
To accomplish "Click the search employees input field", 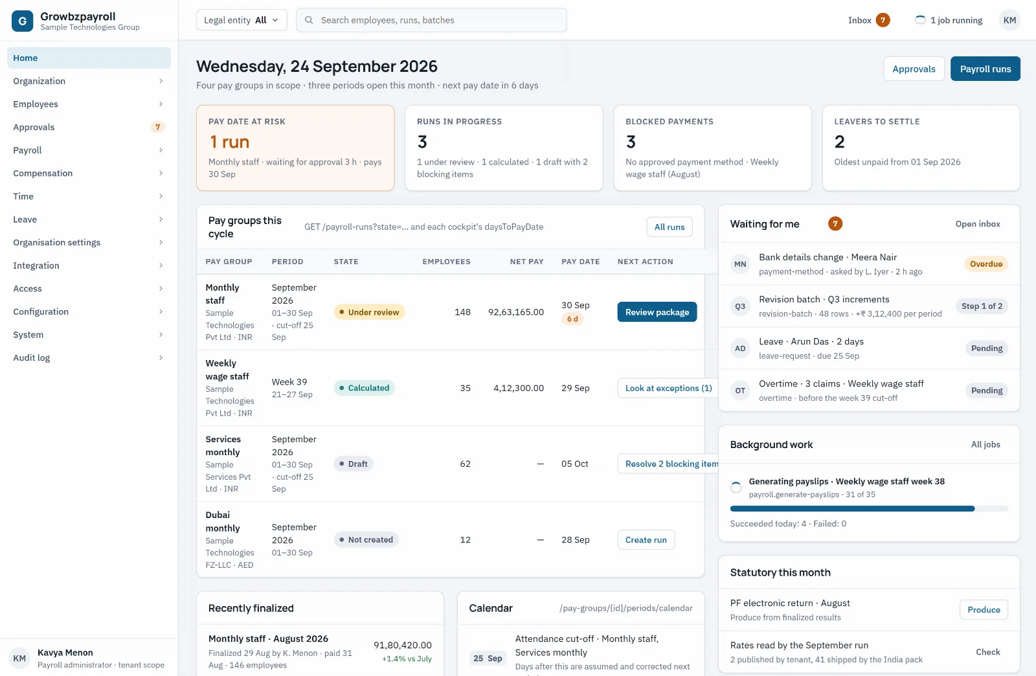I will point(431,20).
